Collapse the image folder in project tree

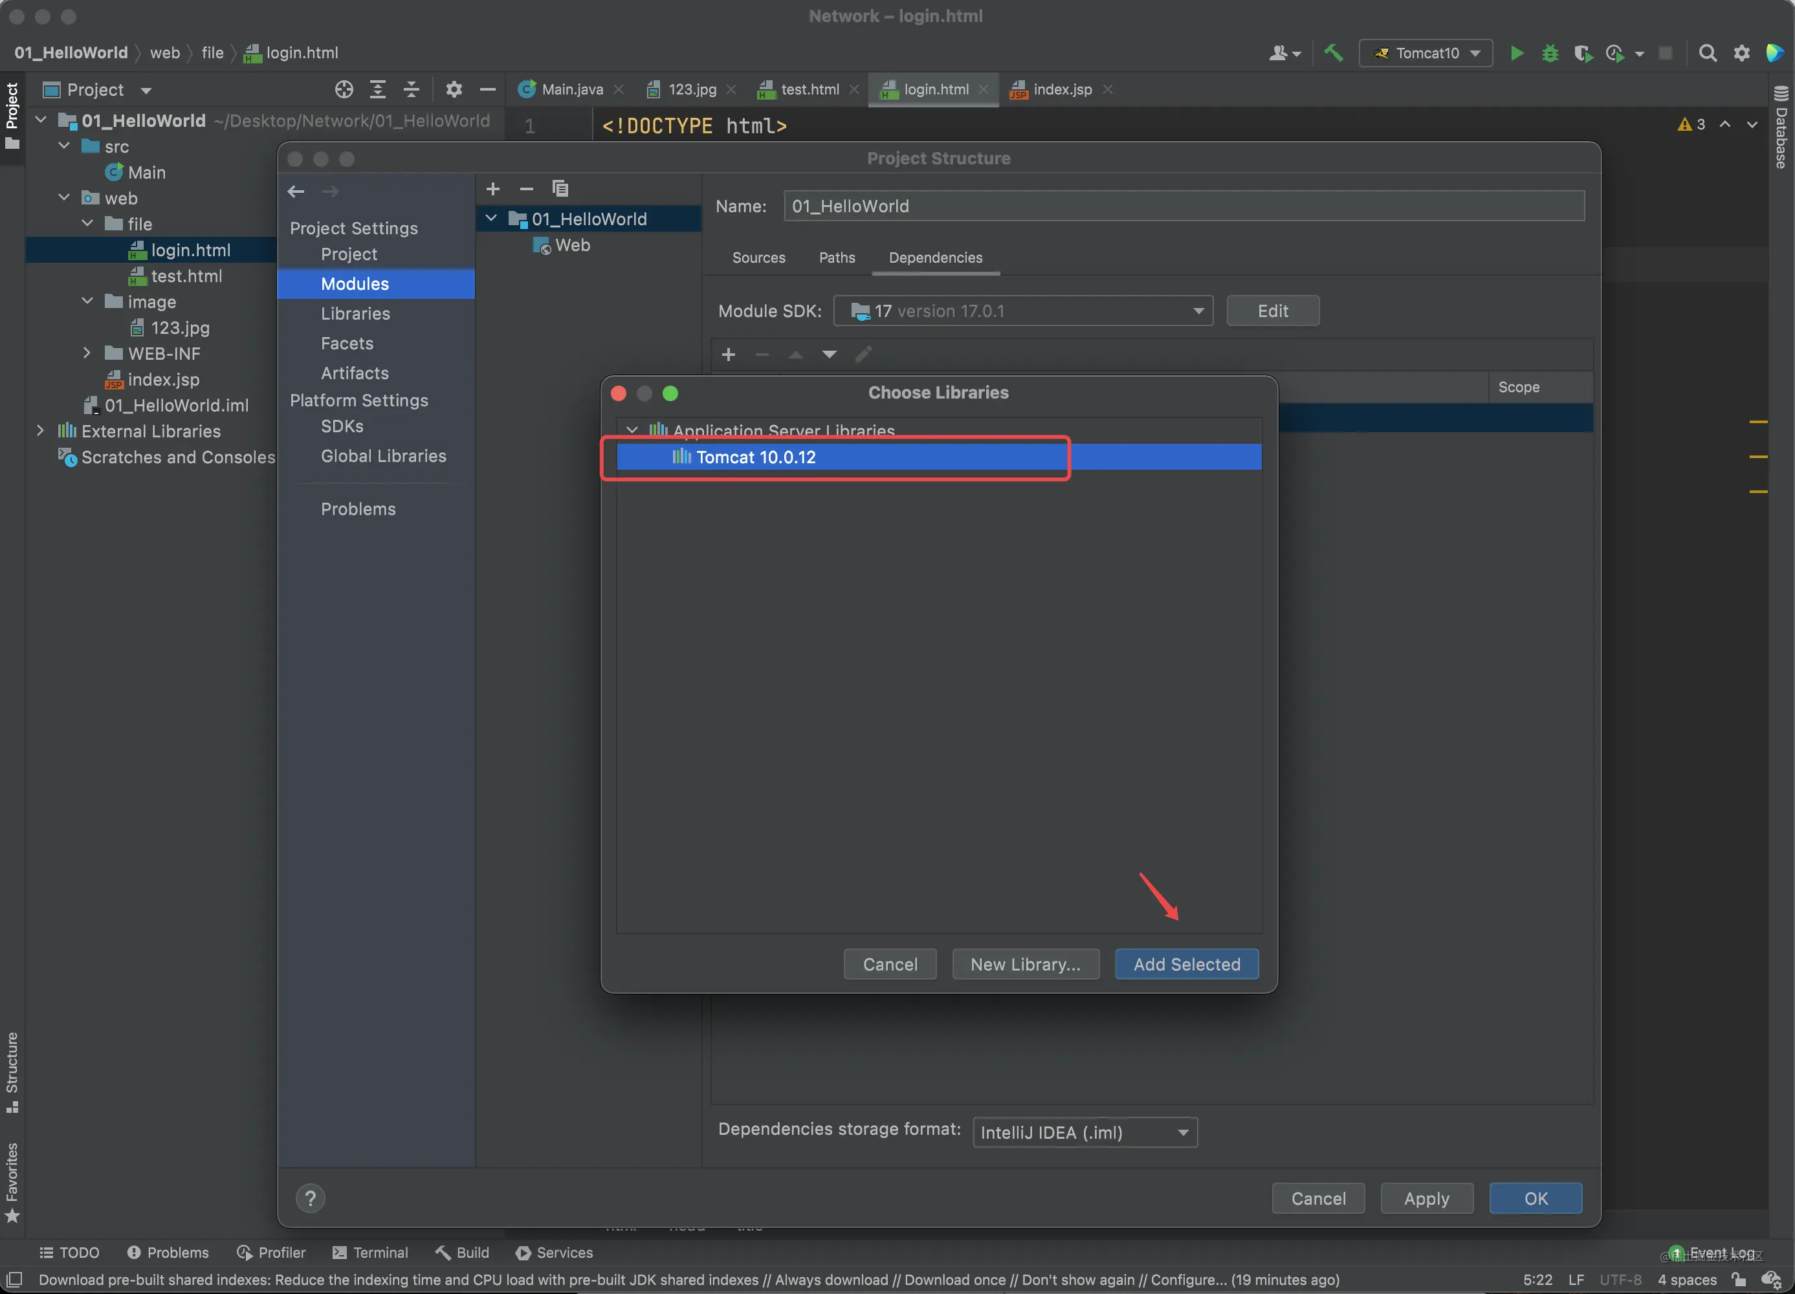[87, 302]
